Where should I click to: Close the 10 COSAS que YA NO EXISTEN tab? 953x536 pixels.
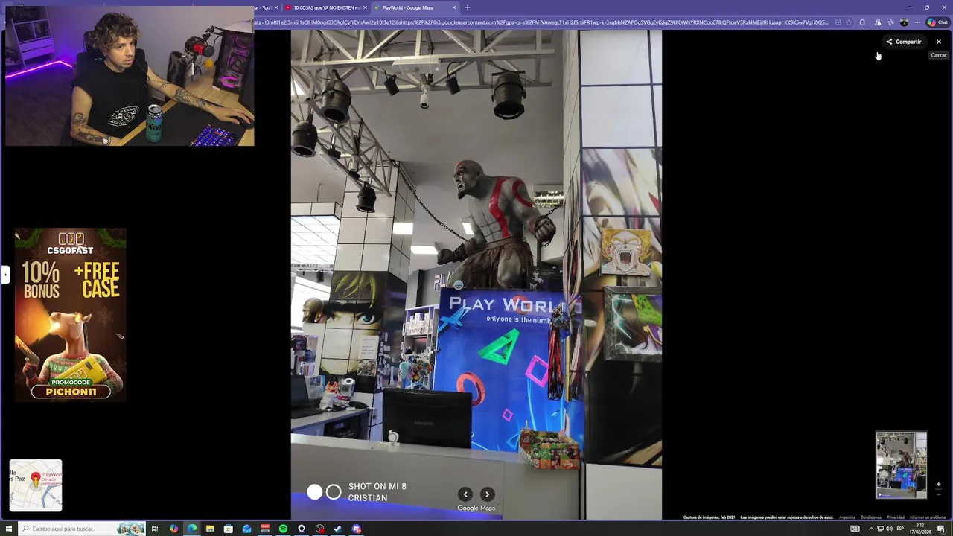tap(365, 7)
